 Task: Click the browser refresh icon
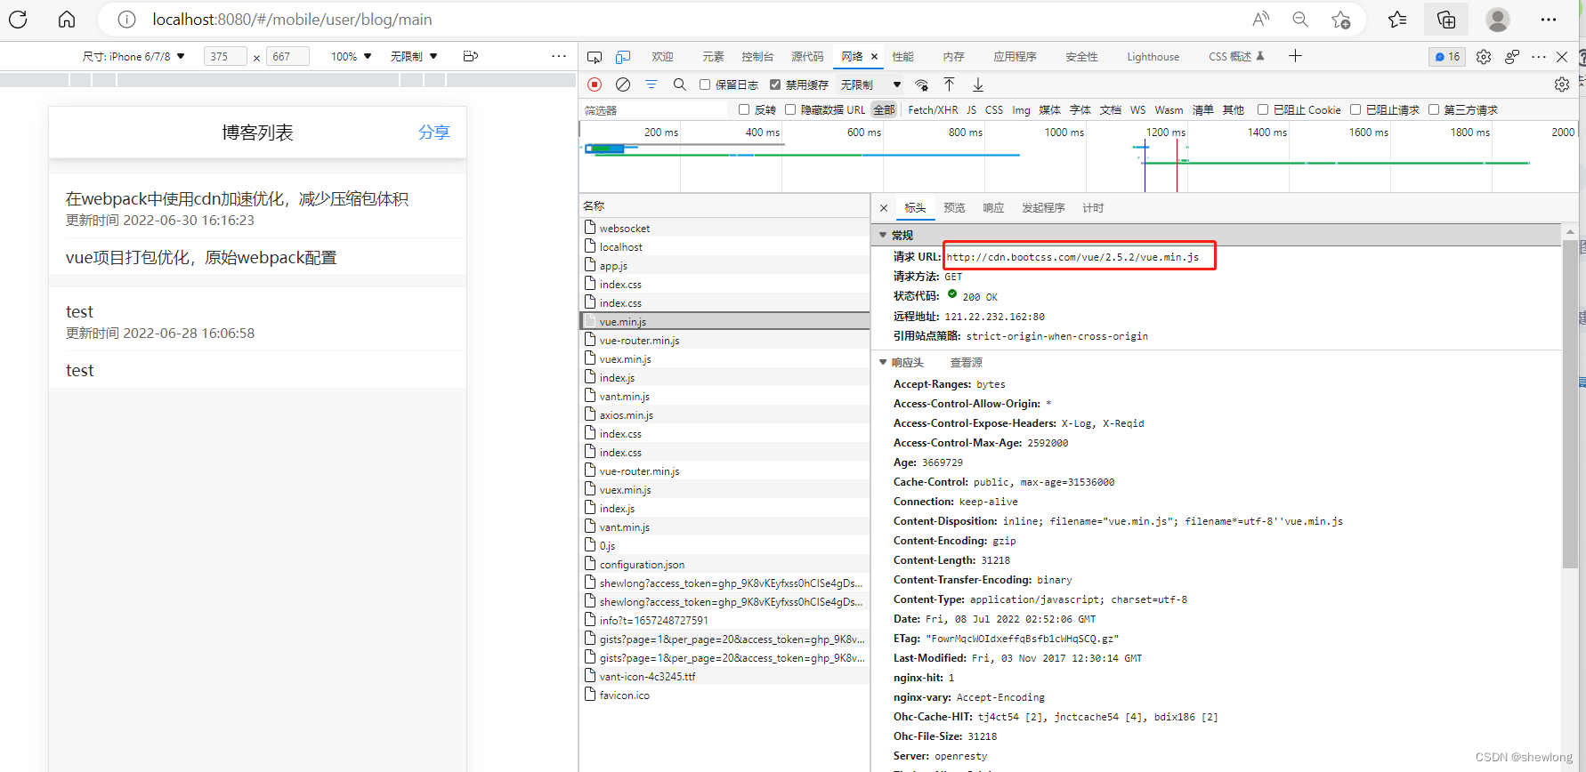point(18,19)
